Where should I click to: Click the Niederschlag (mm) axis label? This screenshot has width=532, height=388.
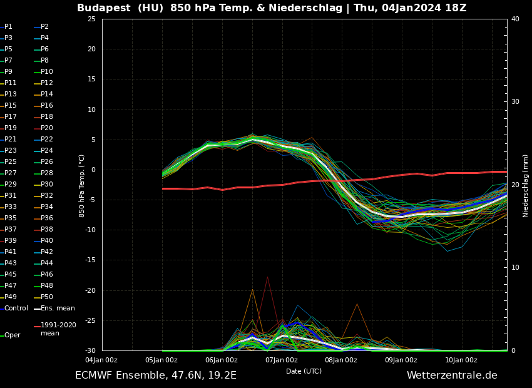click(526, 185)
